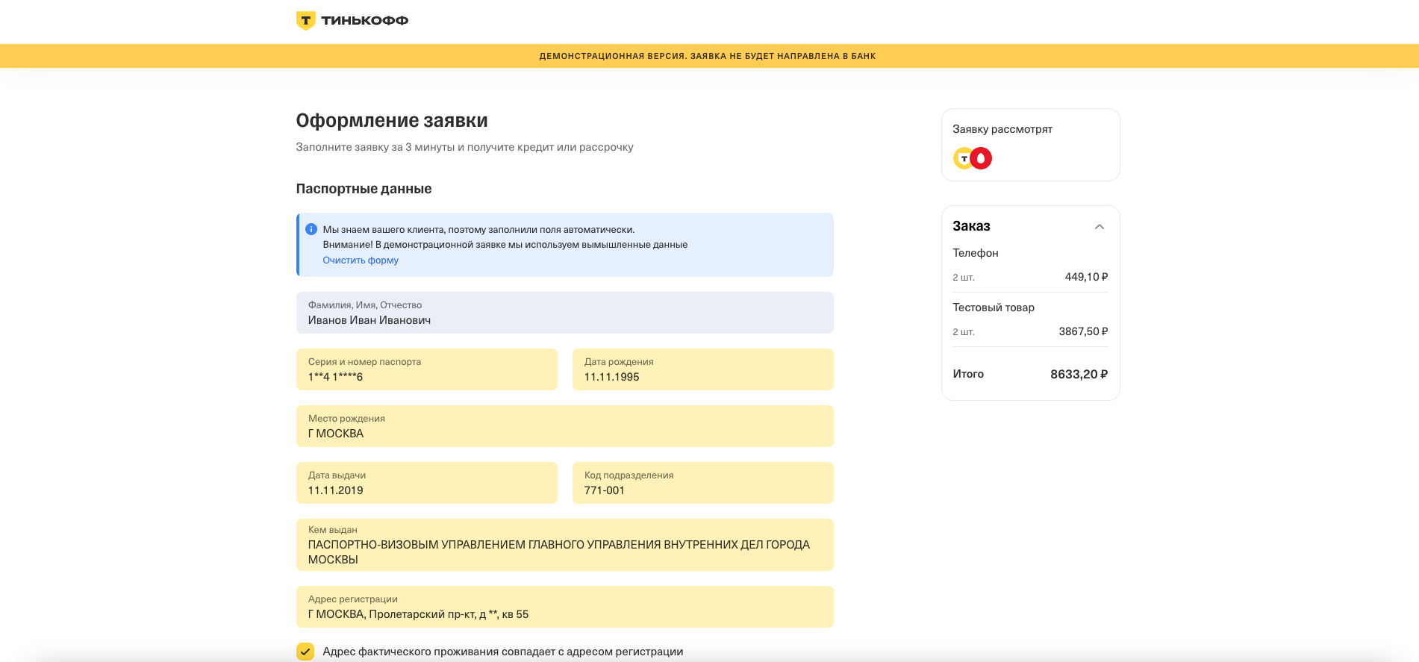This screenshot has height=662, width=1419.
Task: Edit the Дата рождения field
Action: click(703, 369)
